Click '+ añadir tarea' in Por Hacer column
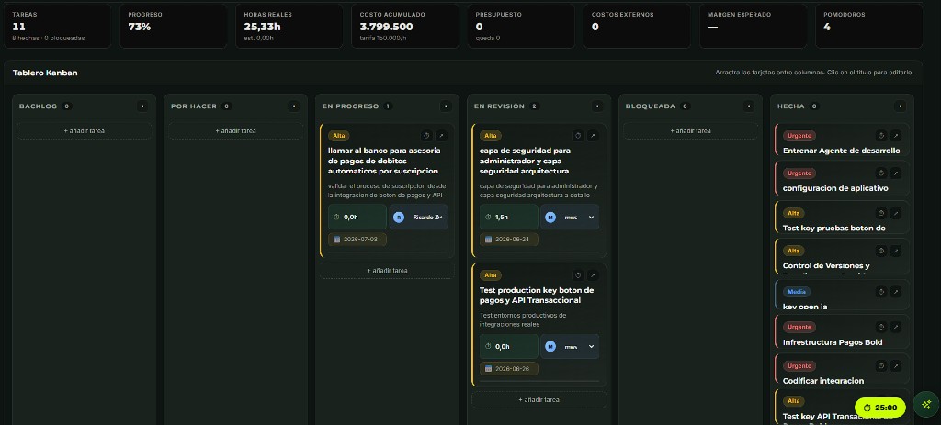 click(236, 130)
